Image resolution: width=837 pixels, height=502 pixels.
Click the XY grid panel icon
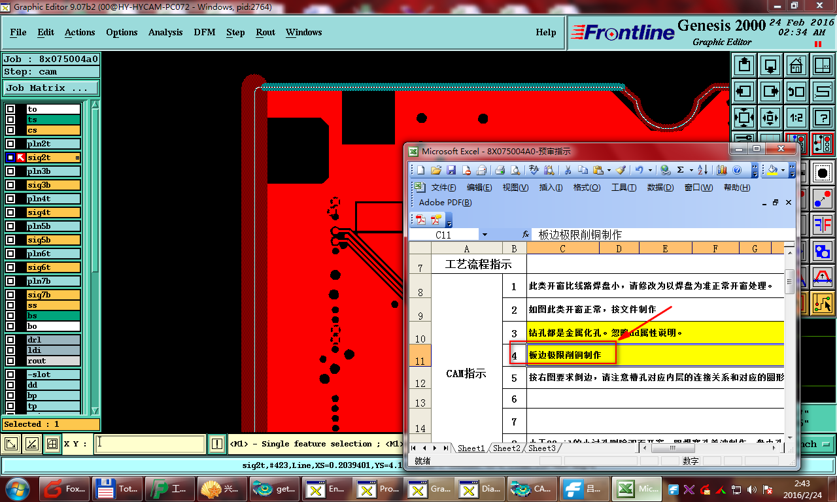(822, 65)
